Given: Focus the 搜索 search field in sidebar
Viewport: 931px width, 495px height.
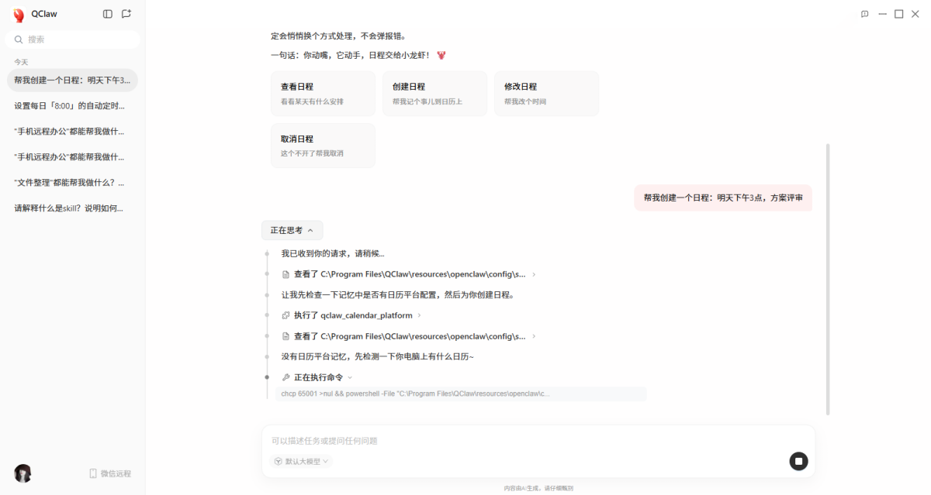Looking at the screenshot, I should tap(74, 40).
